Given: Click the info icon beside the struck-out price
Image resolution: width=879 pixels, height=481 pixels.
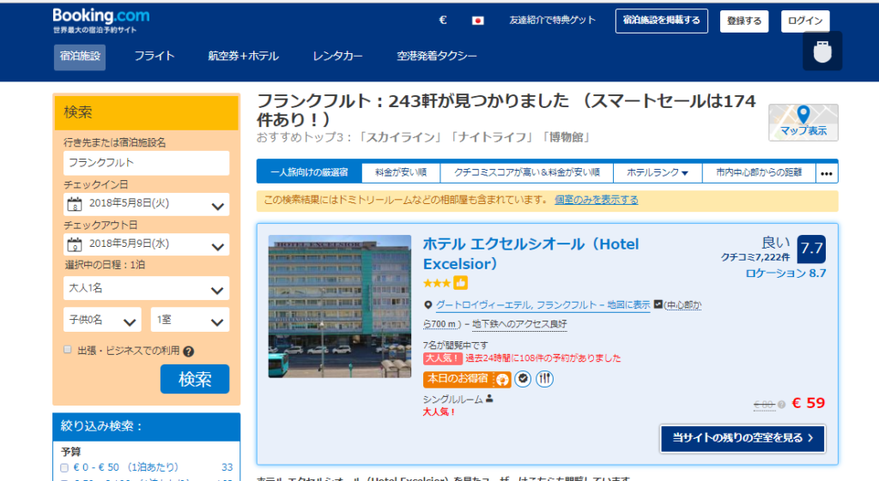Looking at the screenshot, I should [x=781, y=405].
